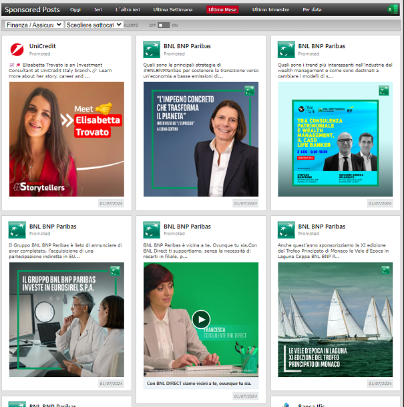Click BNL logo on the Eurosirel acquisition post
Image resolution: width=404 pixels, height=407 pixels.
[17, 230]
